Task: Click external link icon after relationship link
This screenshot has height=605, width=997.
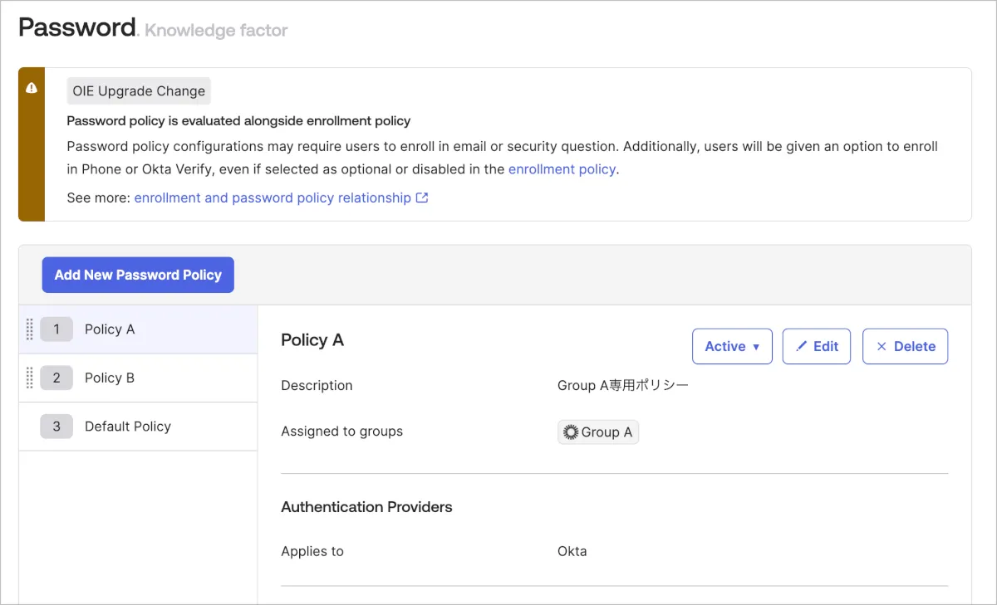Action: click(422, 198)
